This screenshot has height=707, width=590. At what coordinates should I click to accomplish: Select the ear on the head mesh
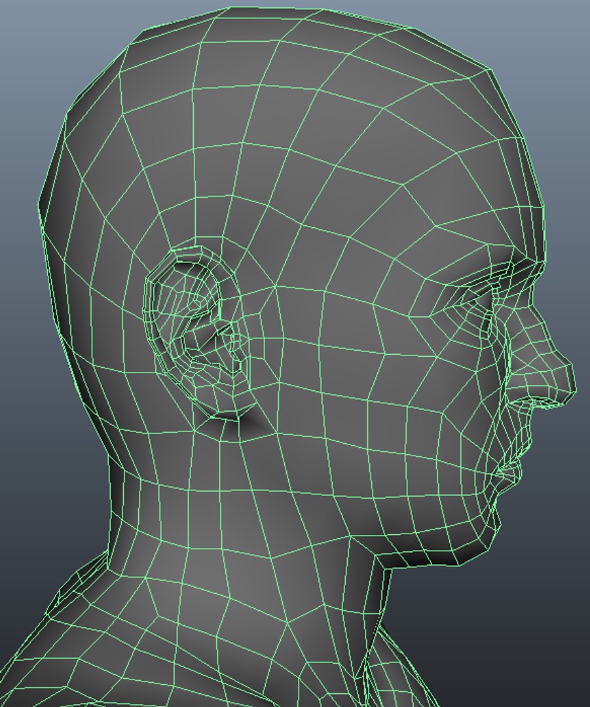pyautogui.click(x=198, y=335)
